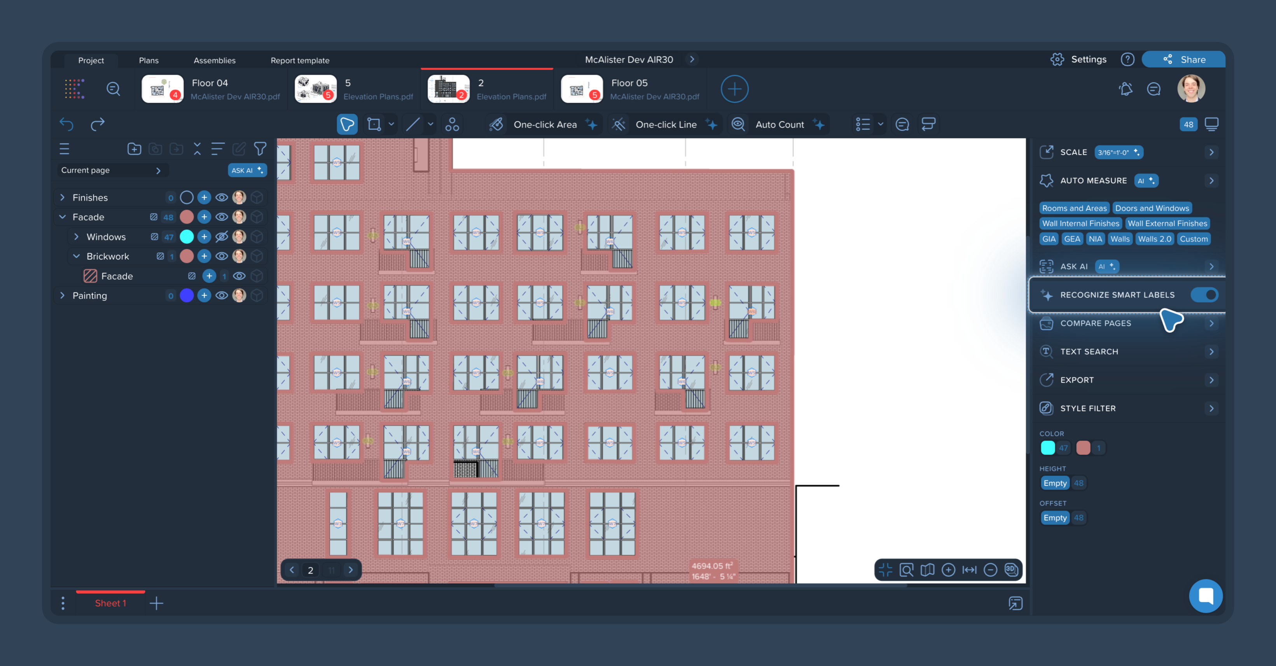Open the notifications bell icon

pos(1126,89)
